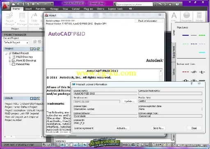
Task: Expand the P&ID Drawings tree node
Action: tap(10, 57)
